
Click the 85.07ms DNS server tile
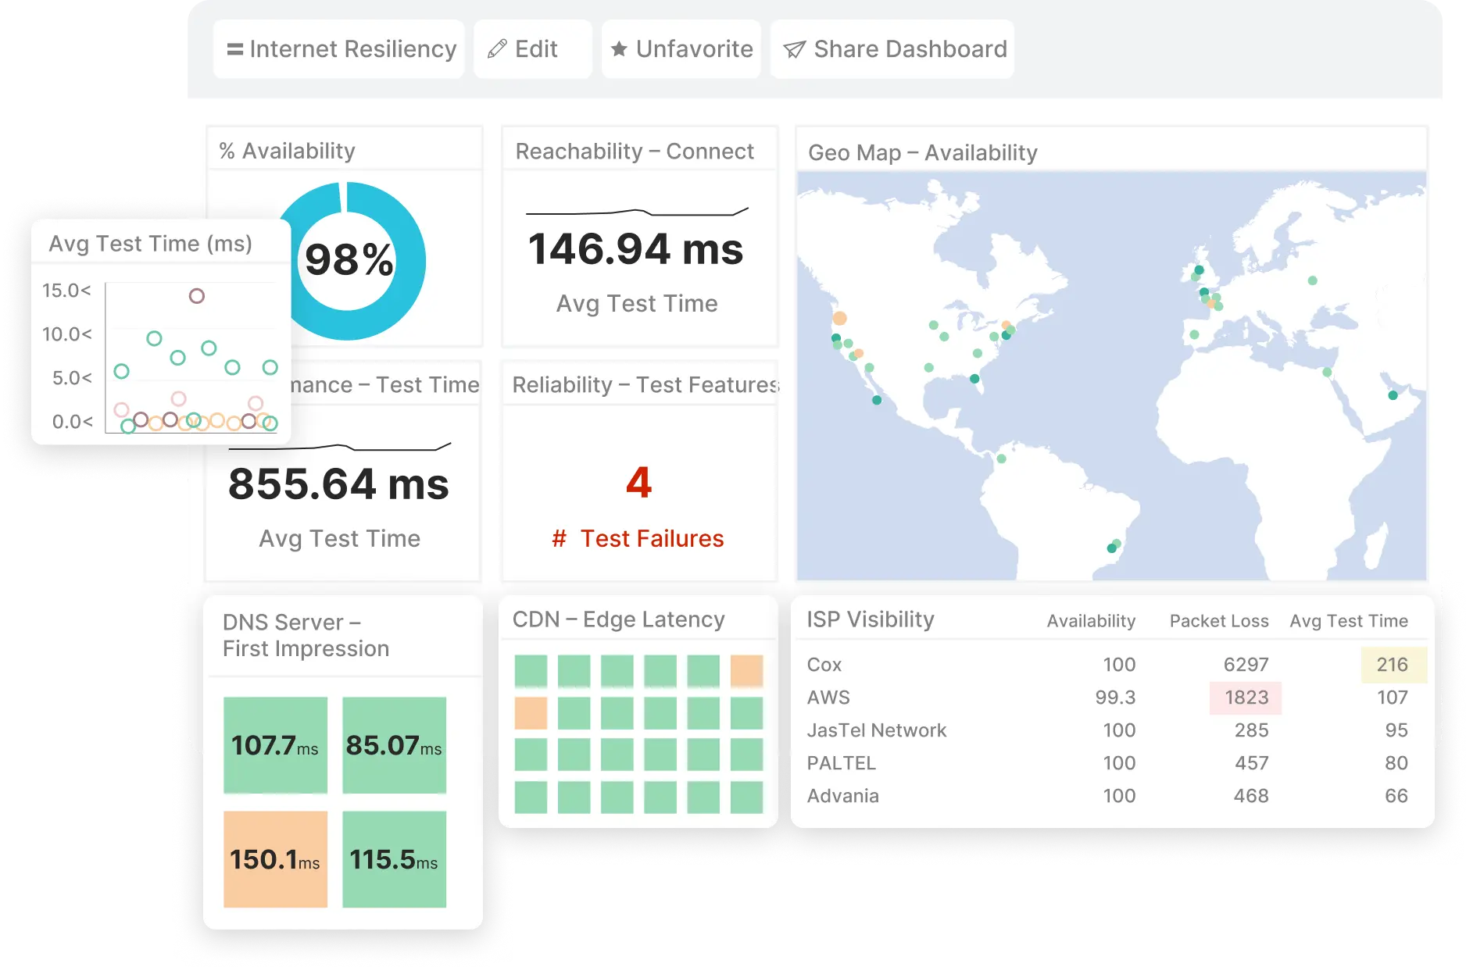click(394, 745)
